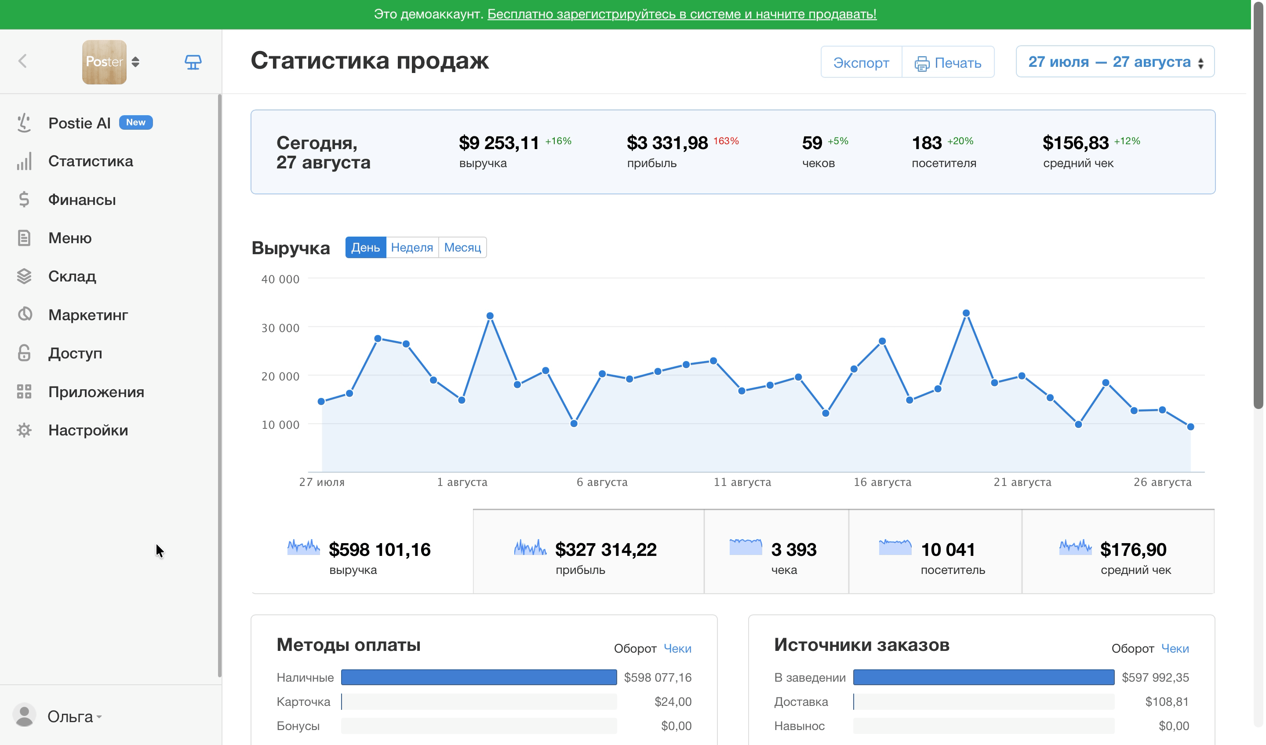Click the Приложения grid icon
This screenshot has height=745, width=1266.
coord(24,391)
